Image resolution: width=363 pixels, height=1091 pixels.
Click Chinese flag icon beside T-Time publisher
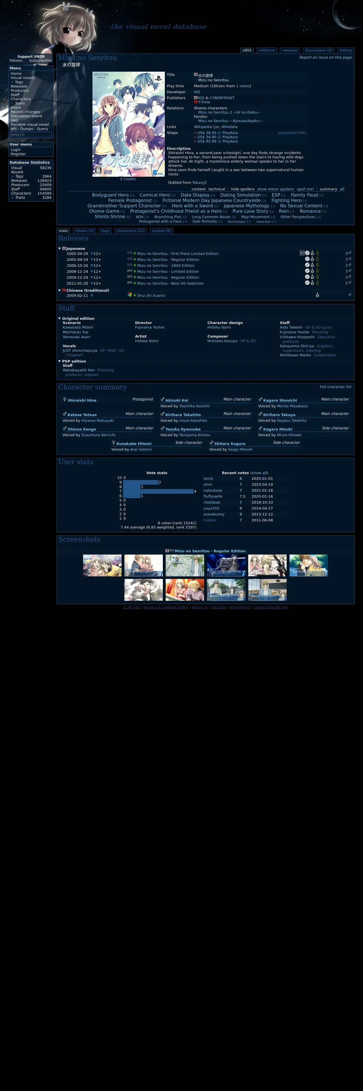click(x=196, y=102)
